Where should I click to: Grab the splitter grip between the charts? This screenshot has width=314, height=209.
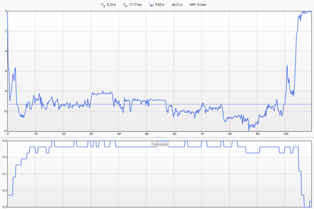158,137
